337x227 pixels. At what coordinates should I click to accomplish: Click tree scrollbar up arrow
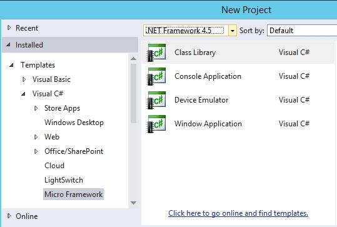click(x=133, y=59)
